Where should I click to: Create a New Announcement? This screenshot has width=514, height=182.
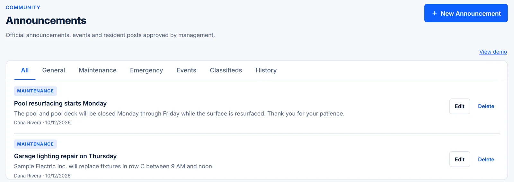pyautogui.click(x=466, y=13)
